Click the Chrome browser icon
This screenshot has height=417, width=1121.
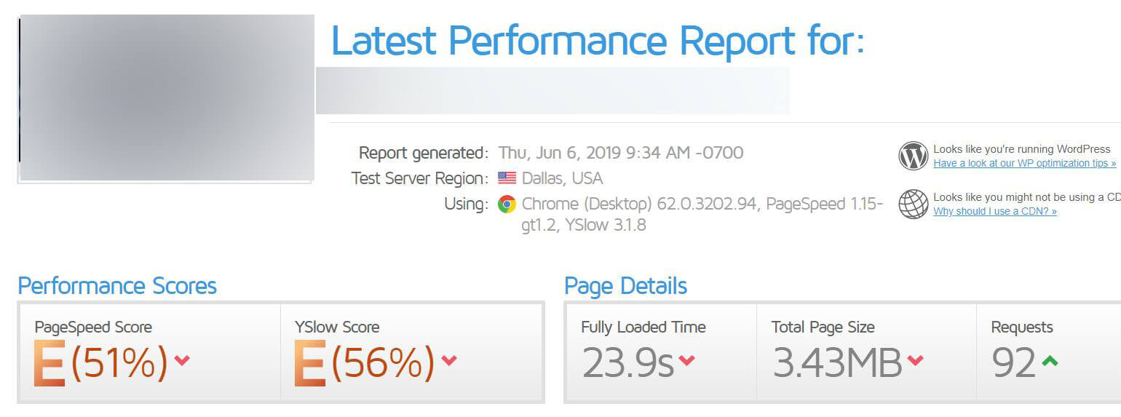[x=507, y=204]
